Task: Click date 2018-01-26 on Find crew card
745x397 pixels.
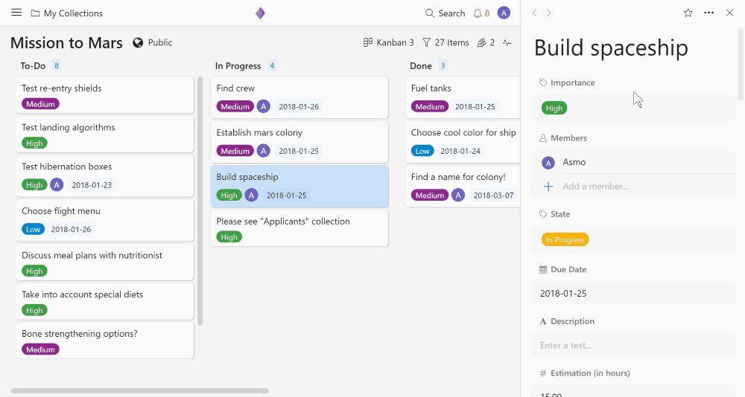Action: pyautogui.click(x=299, y=107)
